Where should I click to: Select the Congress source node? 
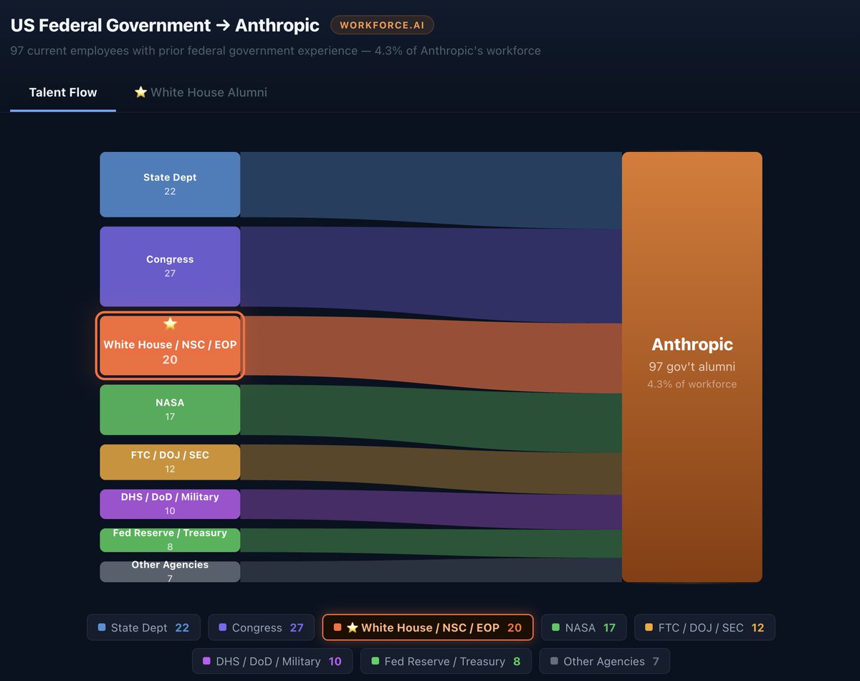[170, 267]
